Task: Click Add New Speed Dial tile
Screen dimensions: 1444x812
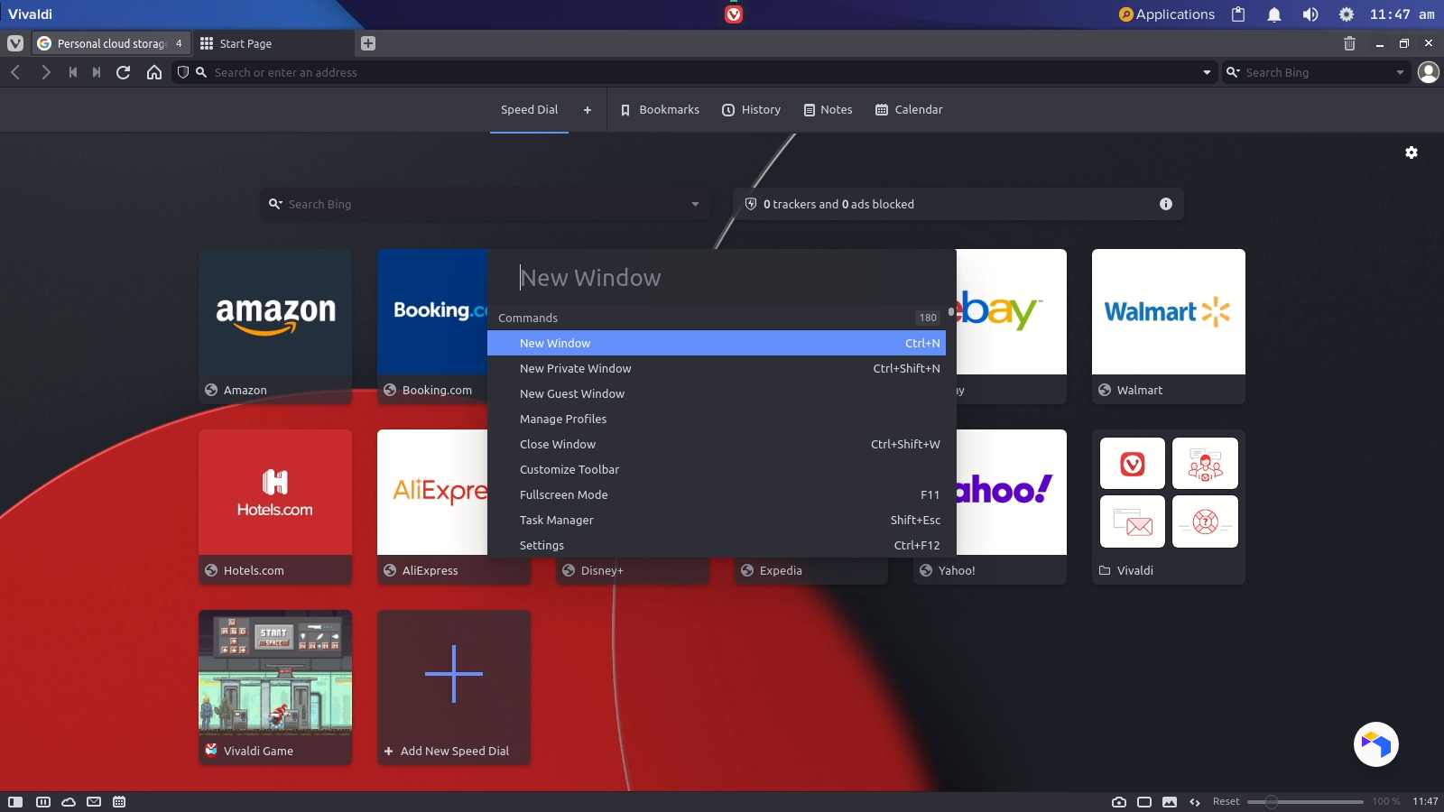Action: click(x=454, y=687)
